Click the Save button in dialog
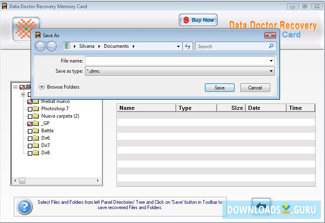This screenshot has height=223, width=325. 220,87
